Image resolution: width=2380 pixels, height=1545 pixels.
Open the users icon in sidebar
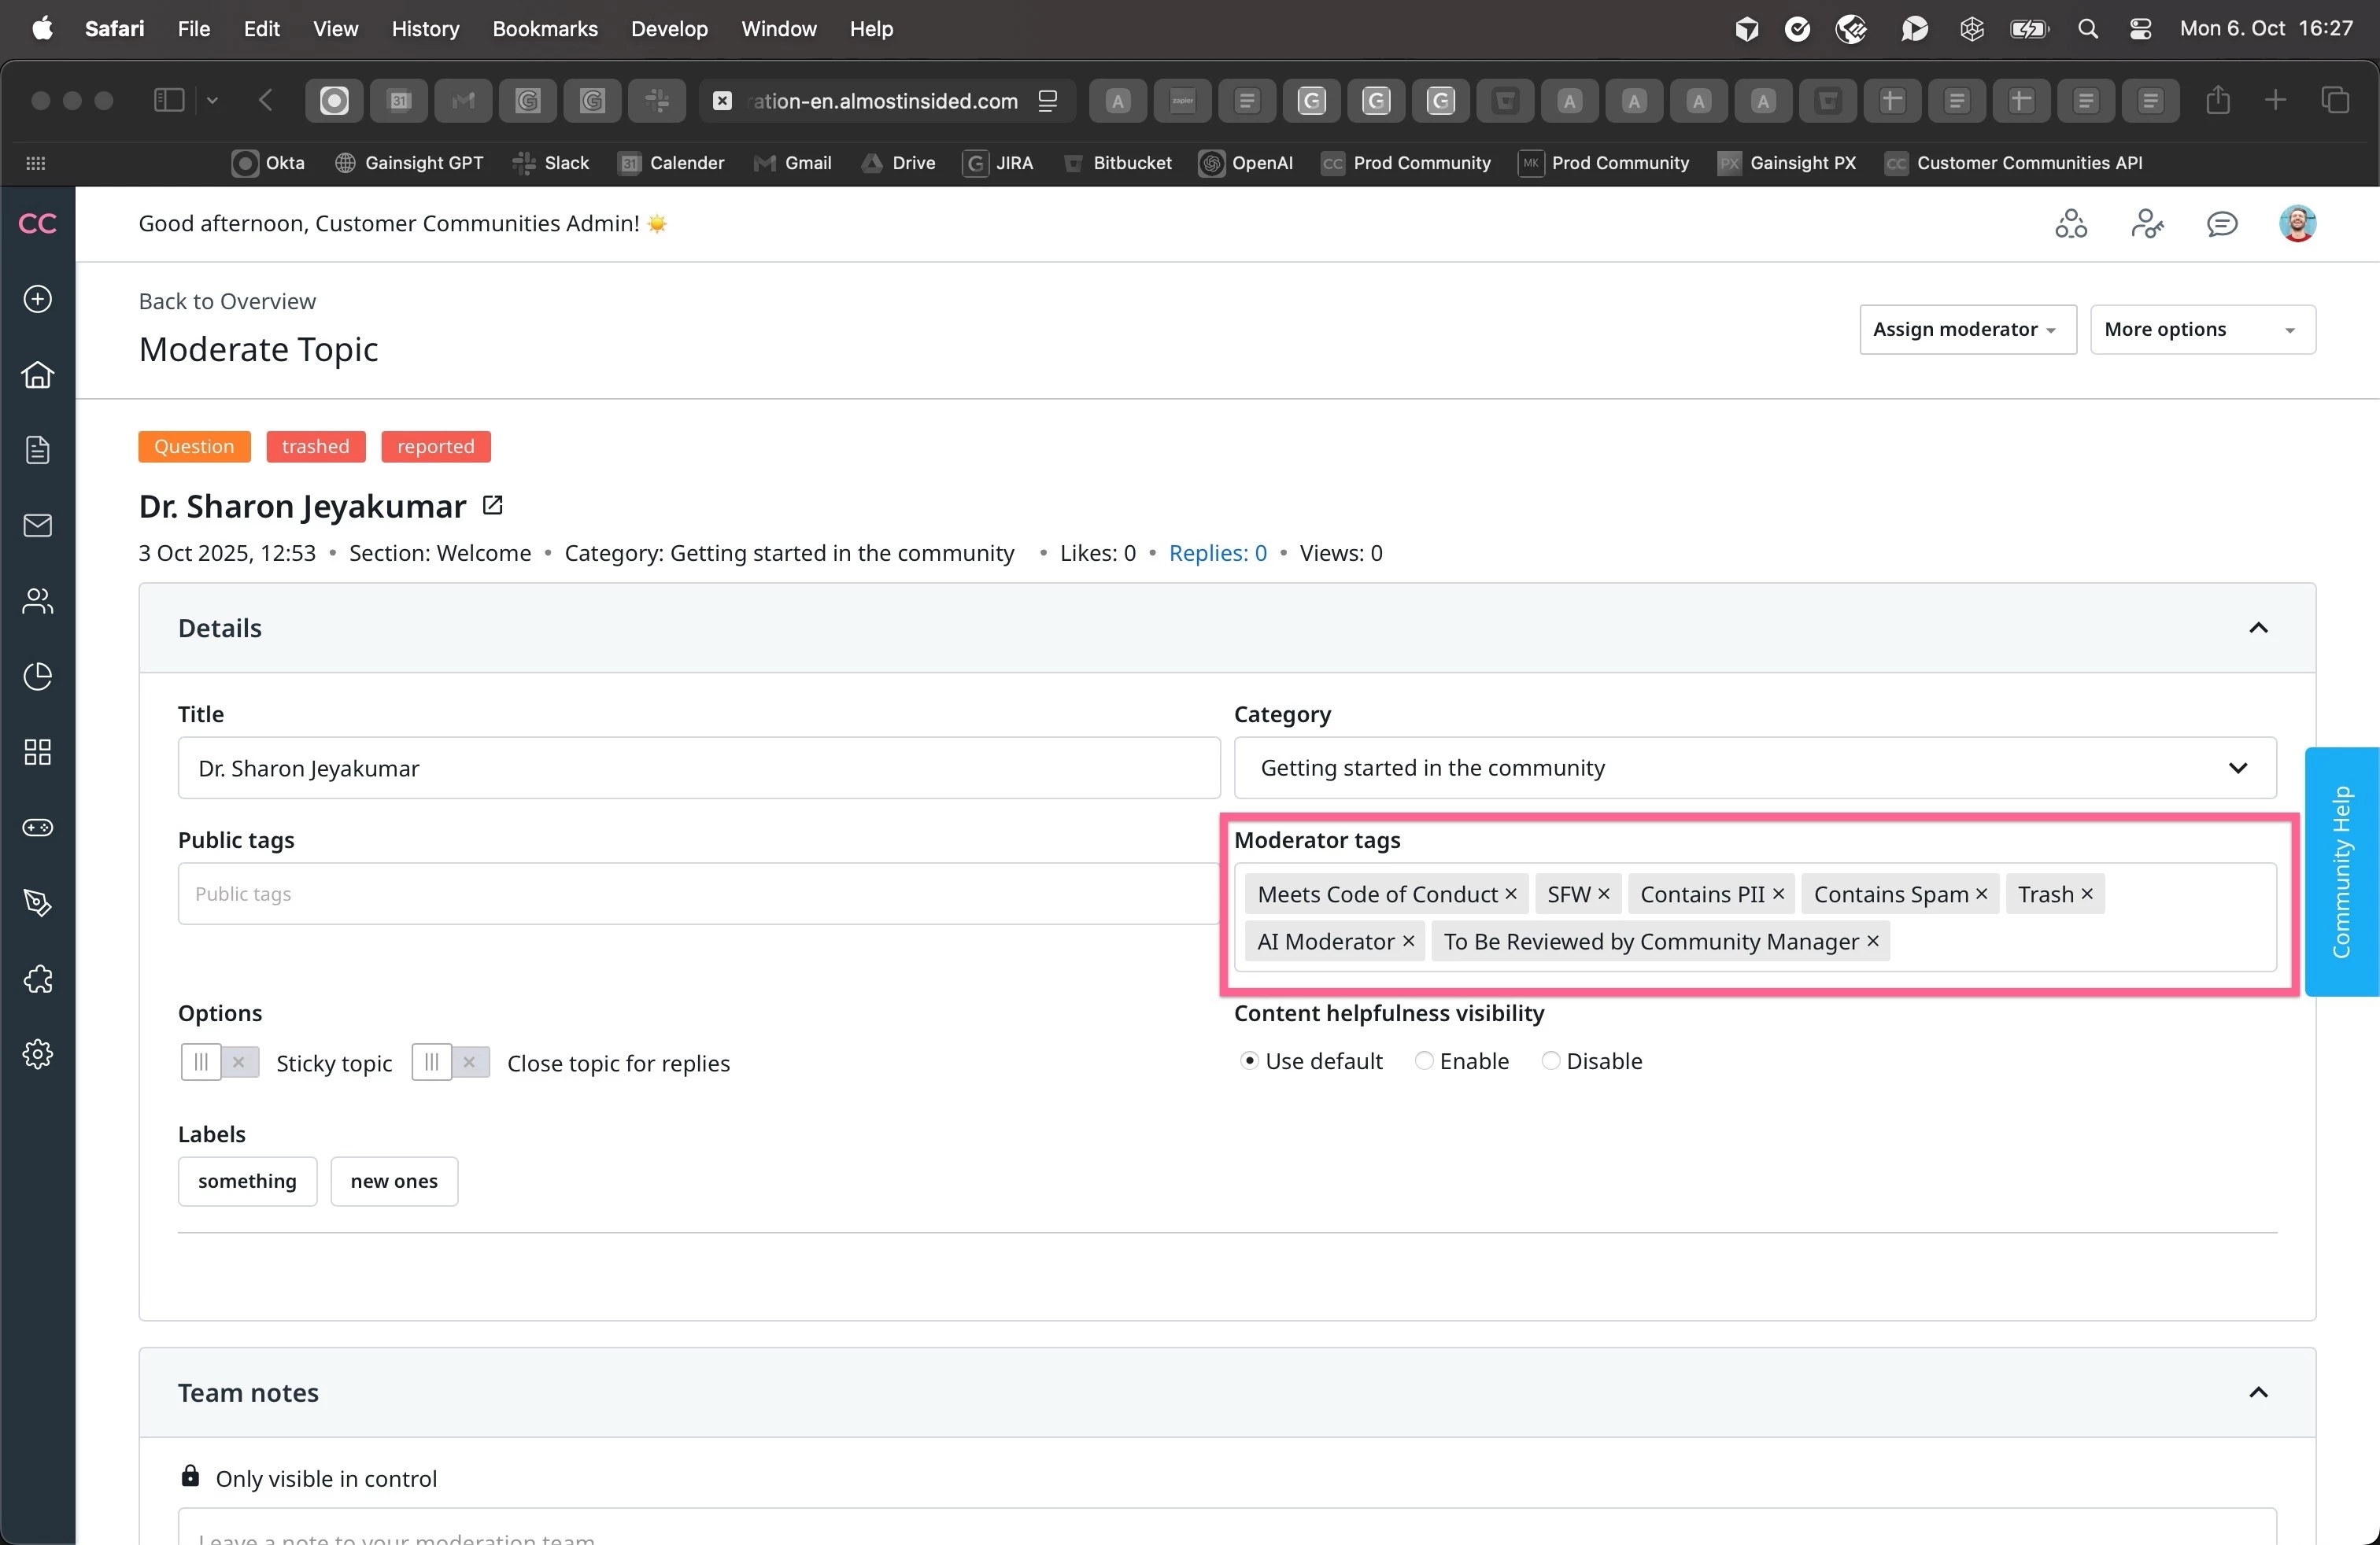click(x=37, y=600)
